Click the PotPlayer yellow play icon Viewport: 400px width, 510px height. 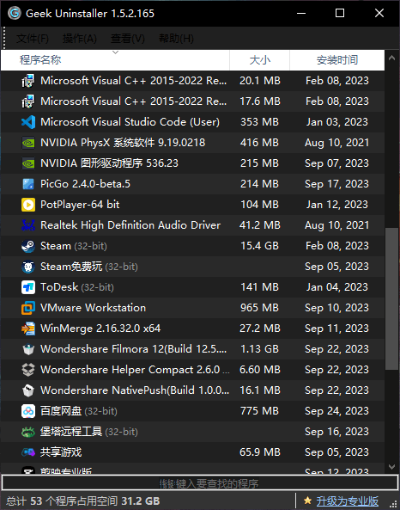point(28,205)
